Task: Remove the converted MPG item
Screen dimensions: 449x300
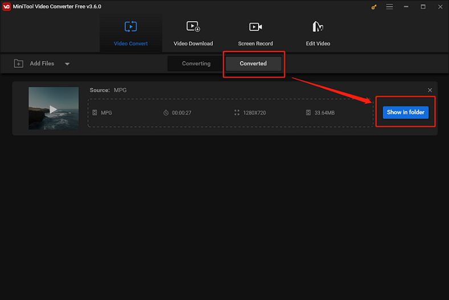Action: [x=430, y=90]
